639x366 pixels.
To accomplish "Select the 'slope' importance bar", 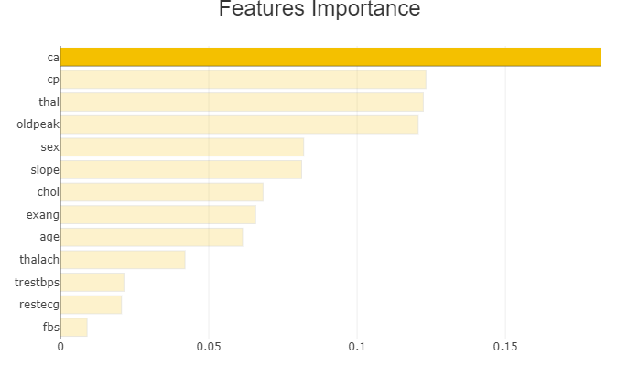I will [x=180, y=169].
